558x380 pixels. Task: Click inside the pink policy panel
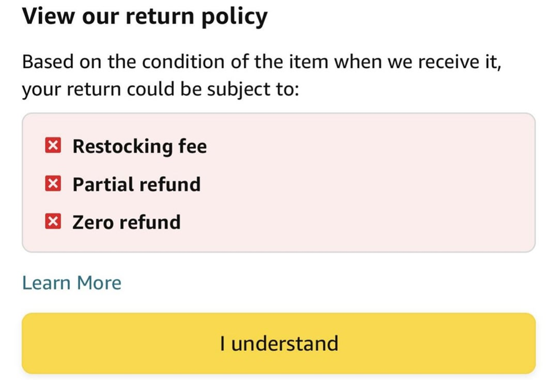pos(343,183)
